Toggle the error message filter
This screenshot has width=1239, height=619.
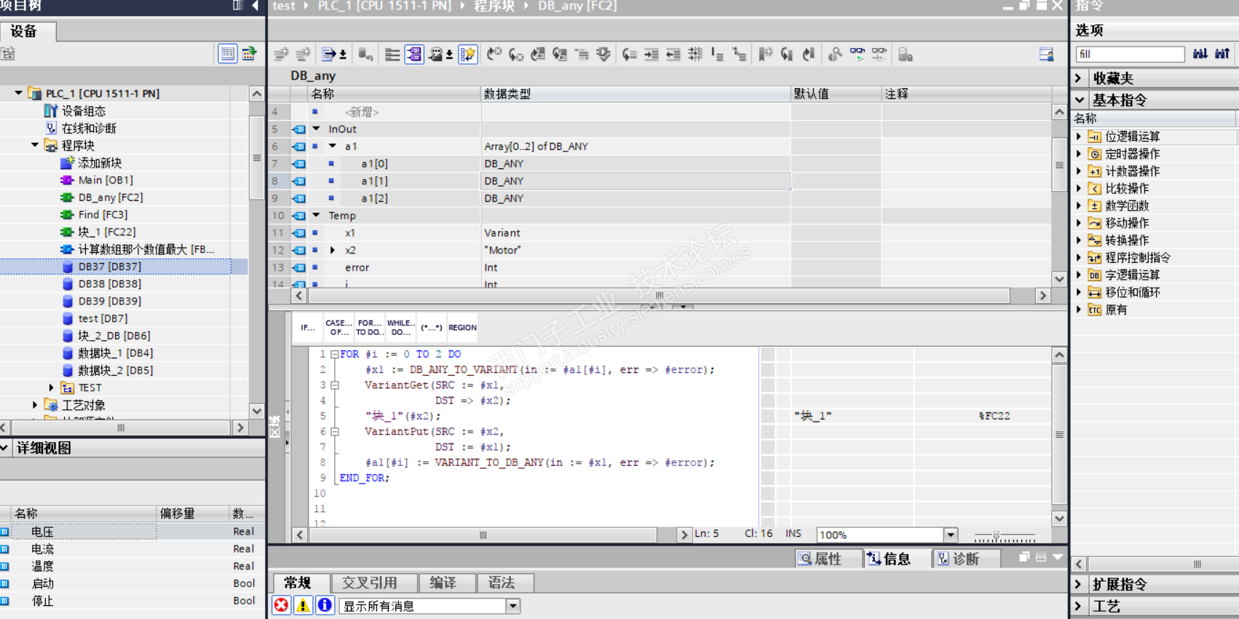point(282,605)
